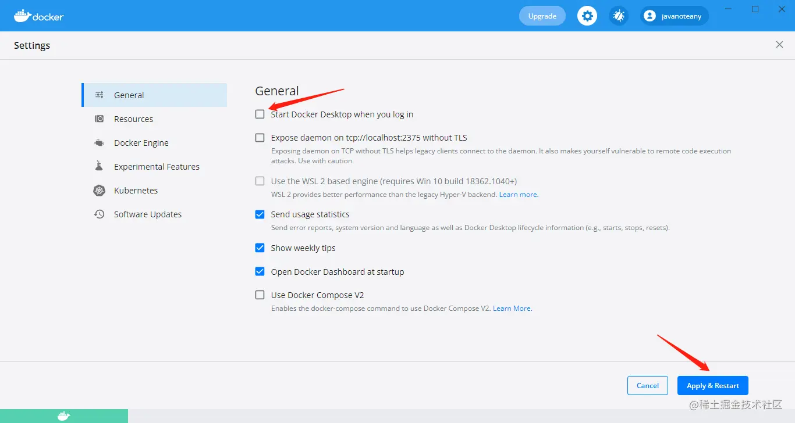The image size is (795, 423).
Task: Open troubleshoot via the bug icon
Action: click(619, 16)
